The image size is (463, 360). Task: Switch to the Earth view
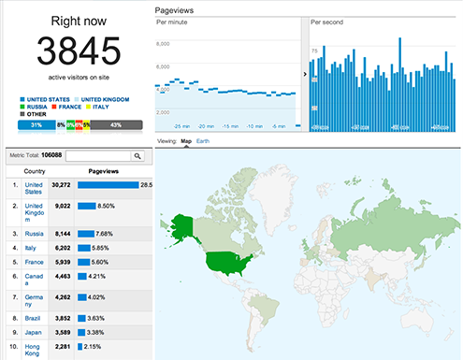pos(203,141)
